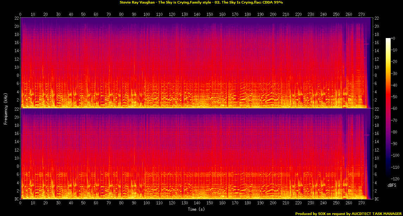403x216 pixels.
Task: Select the +0 value on color scale
Action: click(x=393, y=38)
